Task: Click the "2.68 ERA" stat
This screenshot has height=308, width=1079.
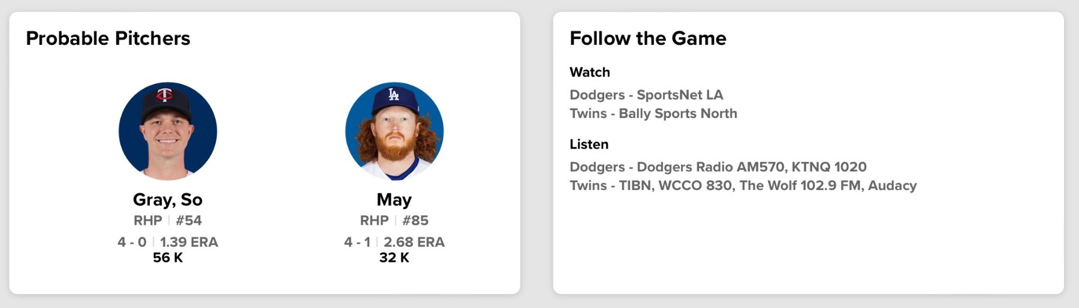Action: click(x=414, y=242)
